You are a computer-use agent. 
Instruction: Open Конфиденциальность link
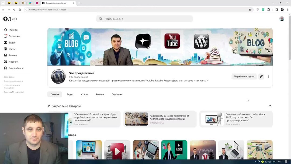pos(13,81)
